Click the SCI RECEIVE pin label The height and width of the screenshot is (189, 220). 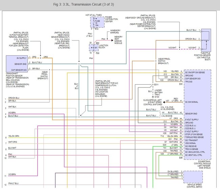(x=191, y=146)
